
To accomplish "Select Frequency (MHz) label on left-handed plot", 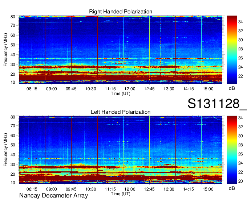I will 5,150.
